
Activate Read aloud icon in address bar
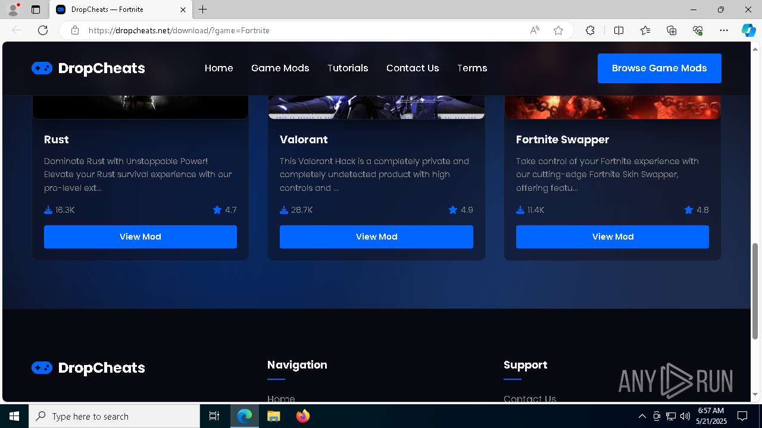point(535,30)
